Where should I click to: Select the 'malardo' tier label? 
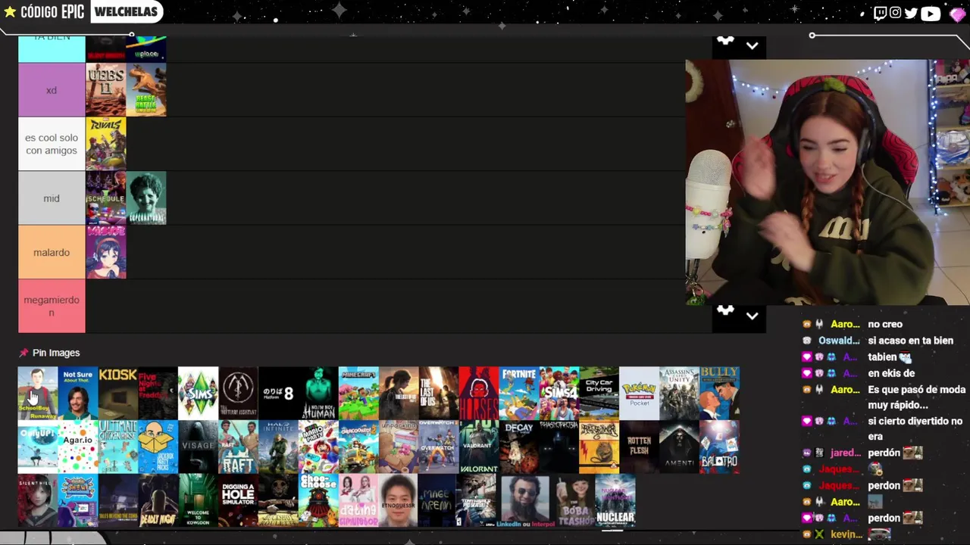[x=52, y=252]
